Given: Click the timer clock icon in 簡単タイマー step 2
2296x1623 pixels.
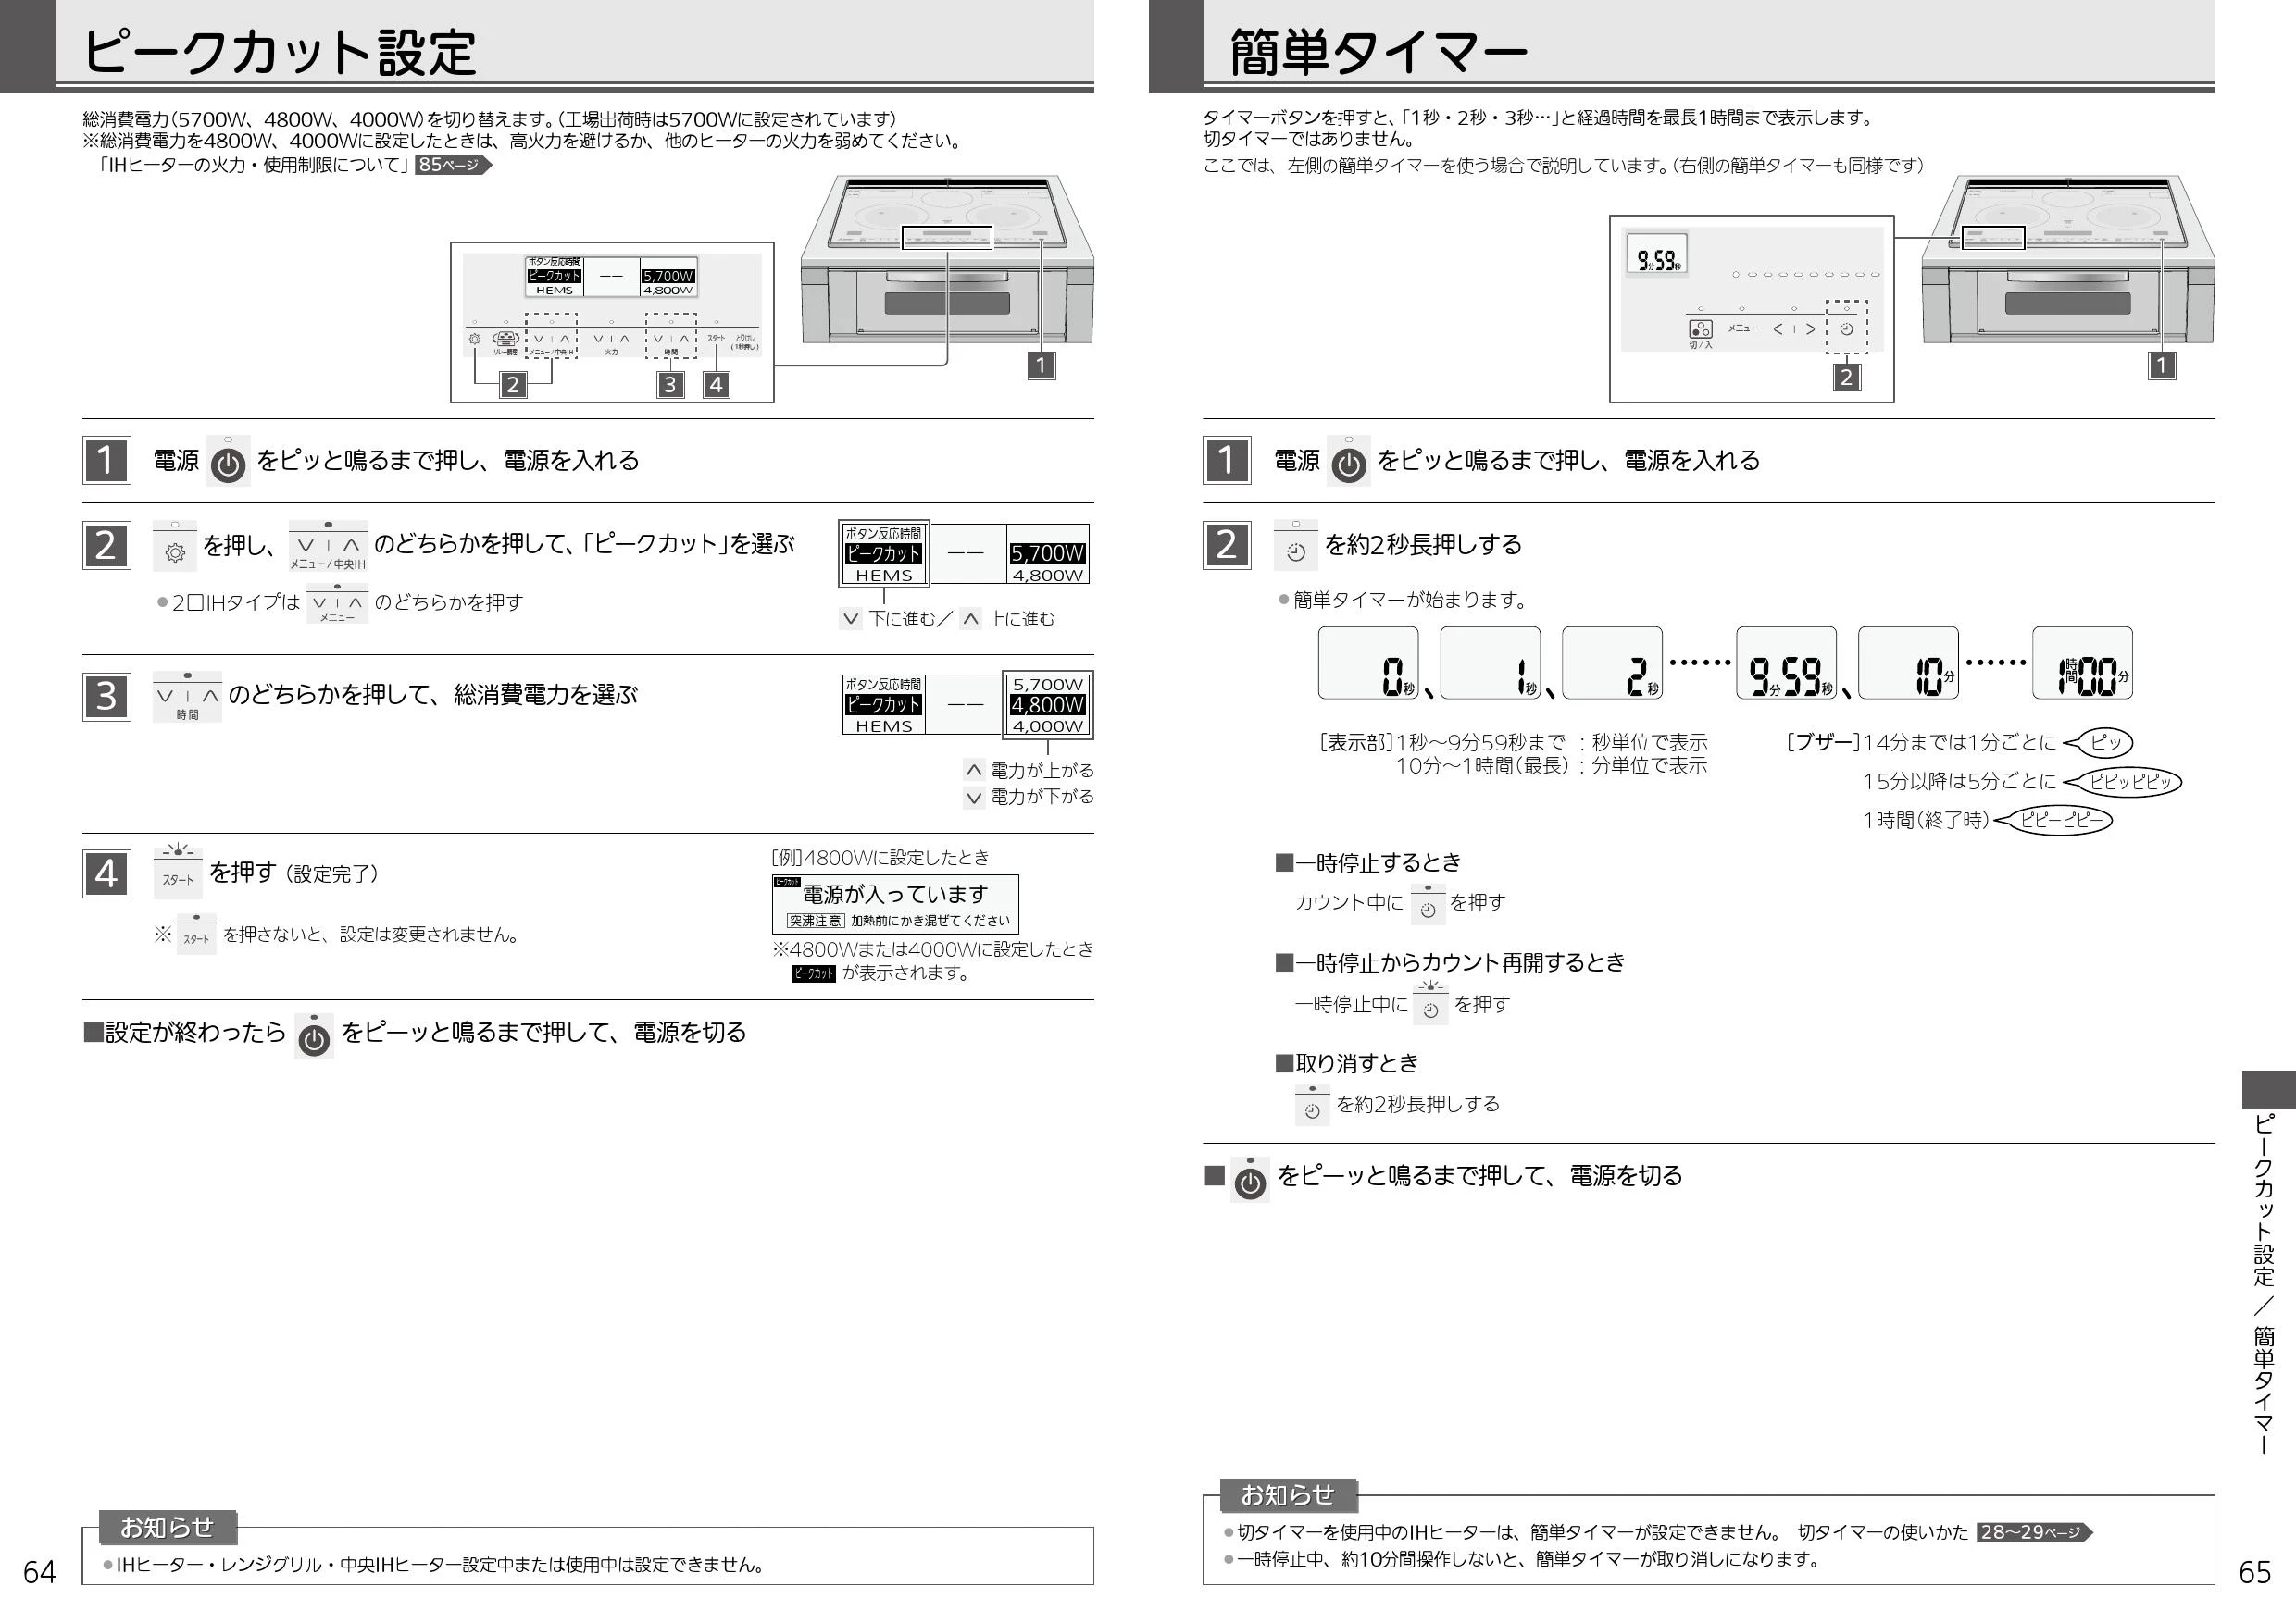Looking at the screenshot, I should [1296, 546].
